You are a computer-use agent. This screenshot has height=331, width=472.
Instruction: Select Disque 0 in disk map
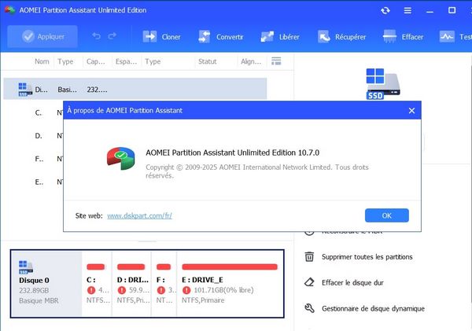click(x=46, y=284)
